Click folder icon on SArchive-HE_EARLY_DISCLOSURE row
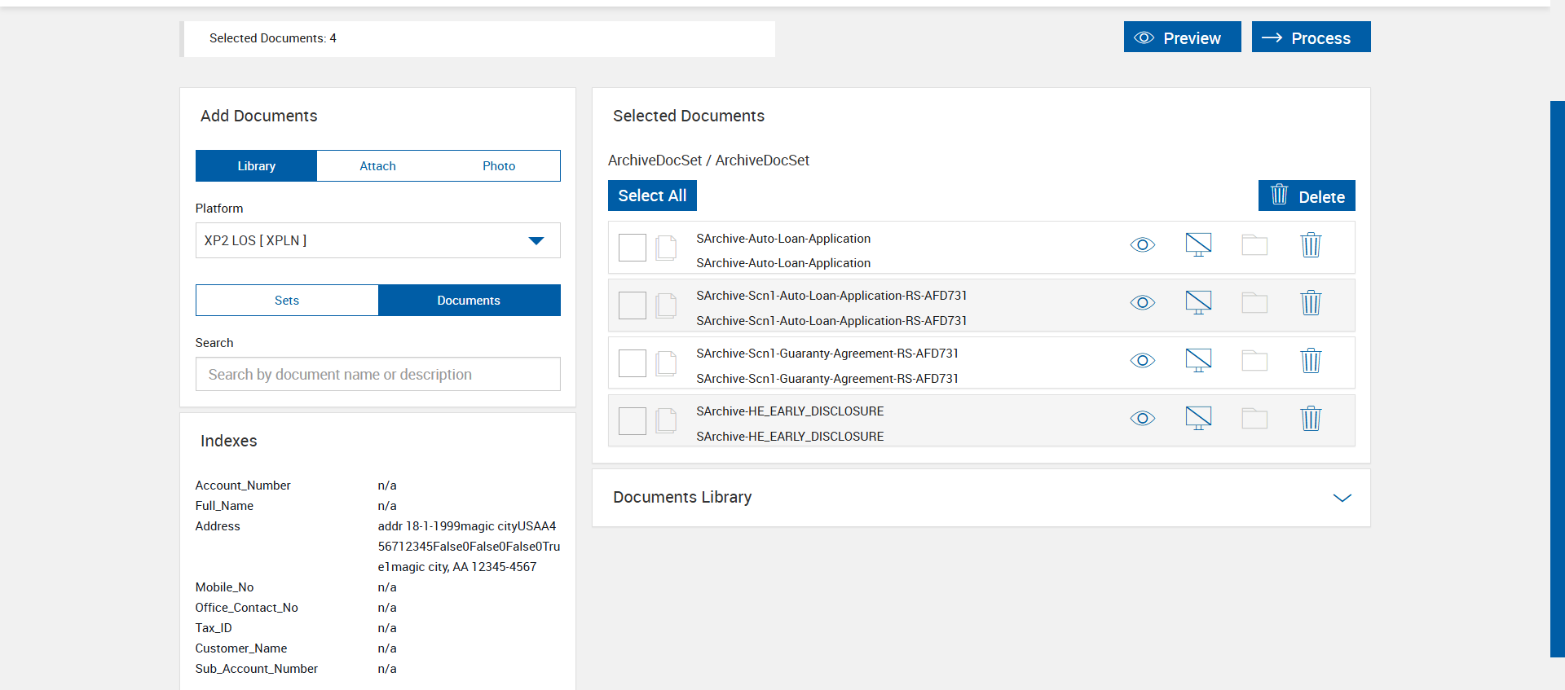Screen dimensions: 1565x690 1254,419
